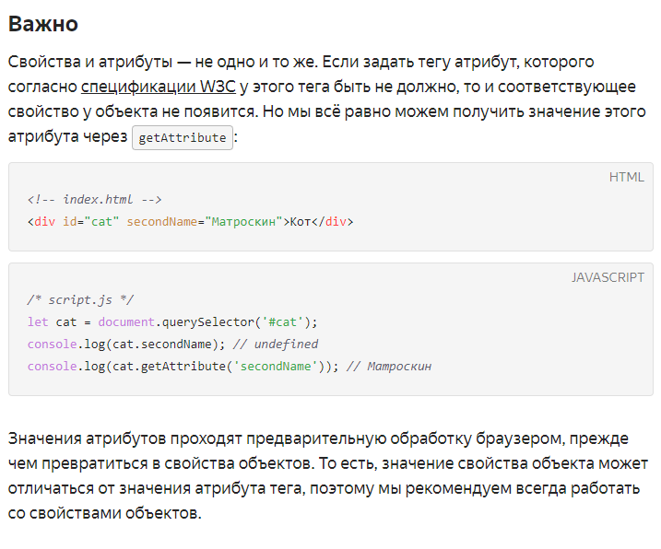661x549 pixels.
Task: Click the id="cat" attribute
Action: click(90, 222)
